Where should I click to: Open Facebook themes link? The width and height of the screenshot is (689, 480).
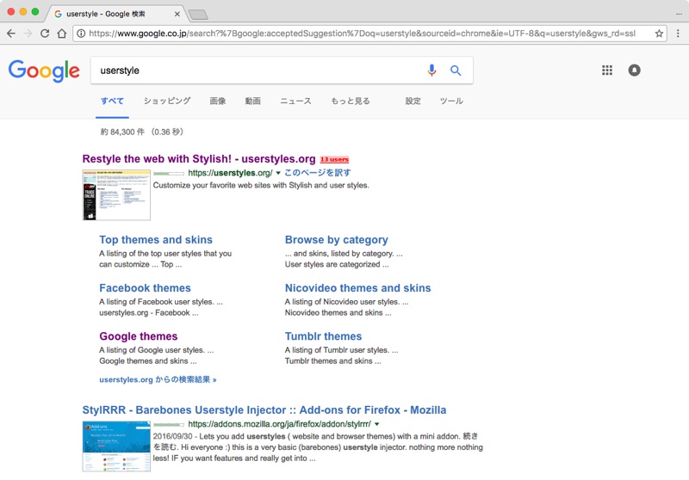[x=145, y=288]
